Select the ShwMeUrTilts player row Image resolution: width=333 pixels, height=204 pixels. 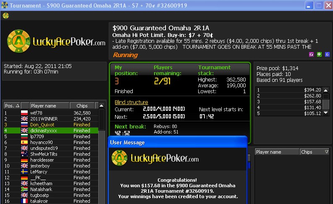51,154
